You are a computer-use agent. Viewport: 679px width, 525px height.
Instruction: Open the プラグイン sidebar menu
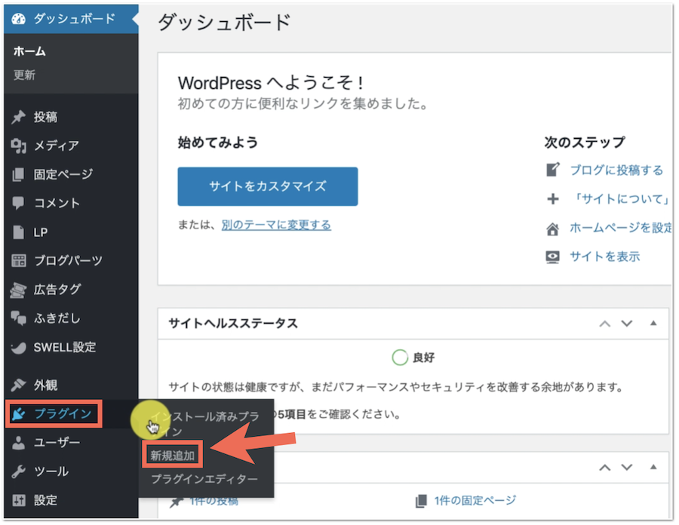click(x=62, y=414)
